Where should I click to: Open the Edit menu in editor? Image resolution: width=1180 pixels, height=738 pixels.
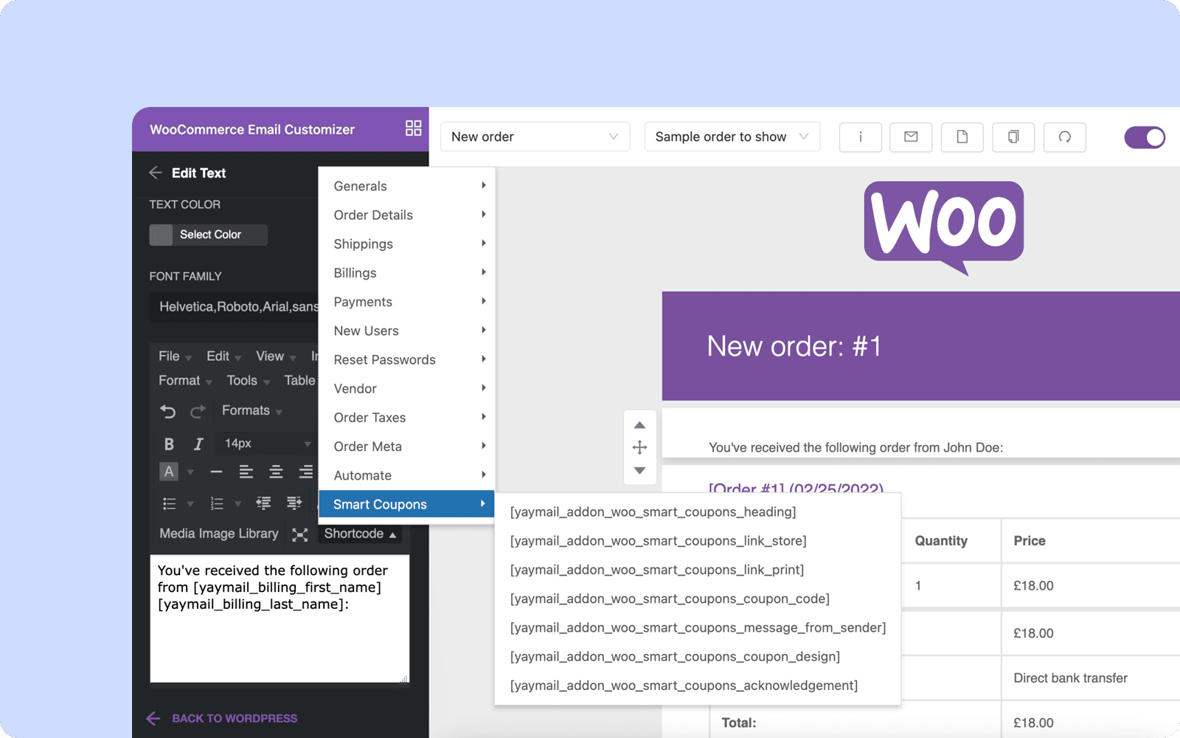point(223,356)
